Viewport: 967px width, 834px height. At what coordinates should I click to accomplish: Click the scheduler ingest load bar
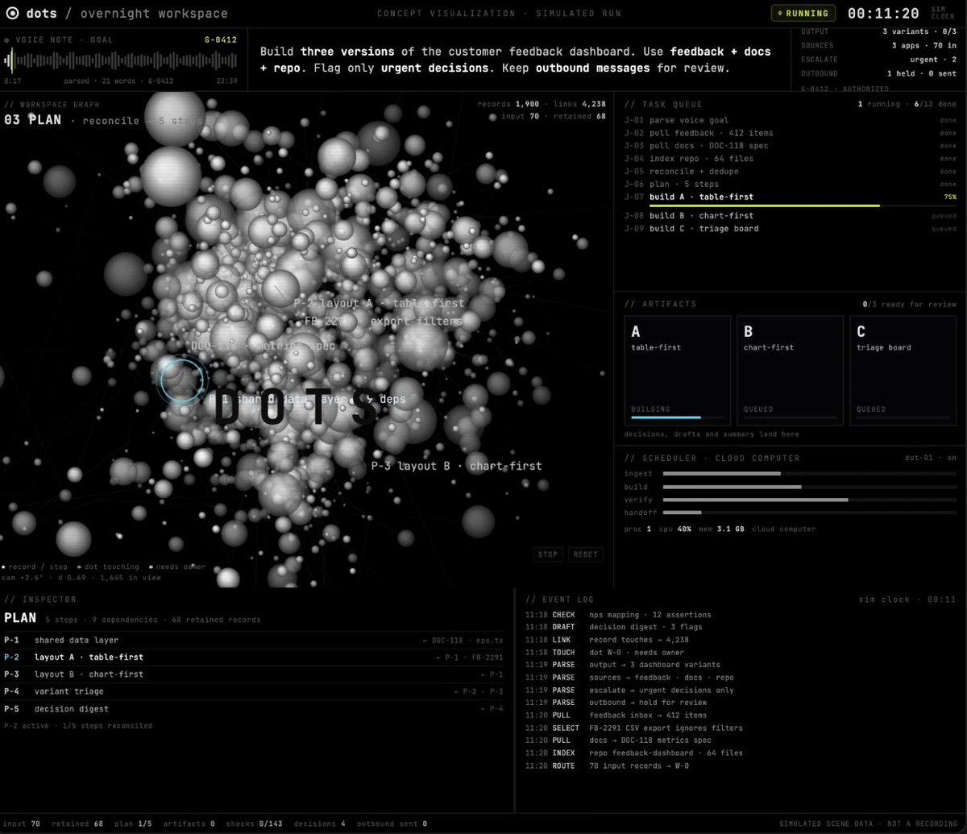click(810, 474)
